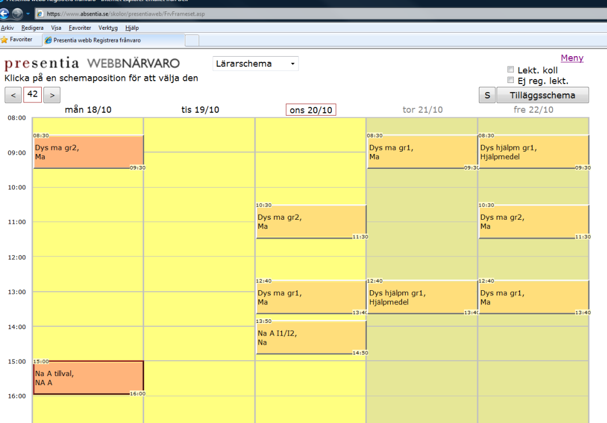The image size is (607, 423).
Task: Open the Hjälp menu
Action: pyautogui.click(x=132, y=27)
